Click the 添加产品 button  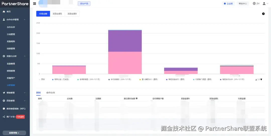click(x=84, y=3)
